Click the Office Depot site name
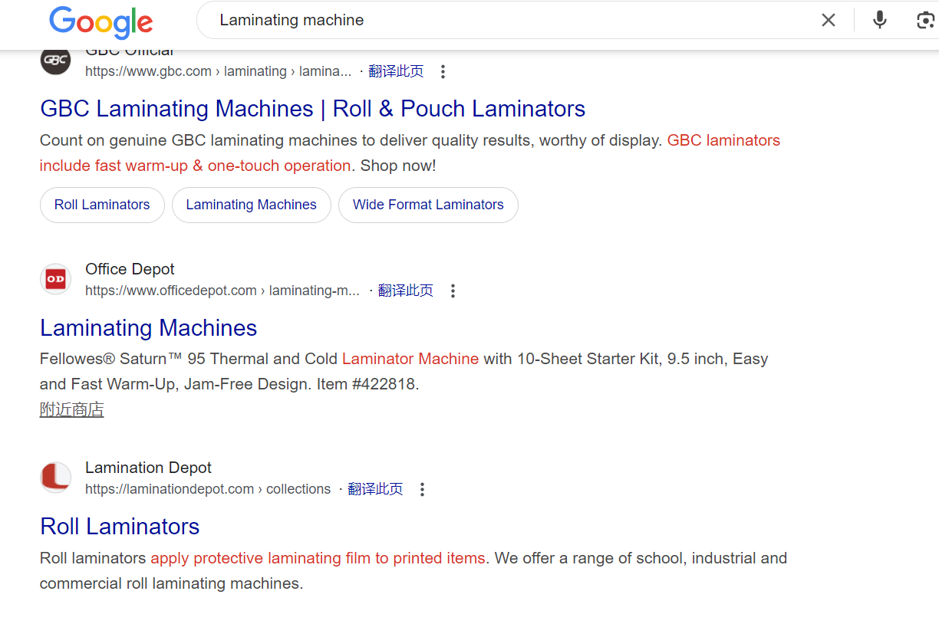 (x=130, y=269)
